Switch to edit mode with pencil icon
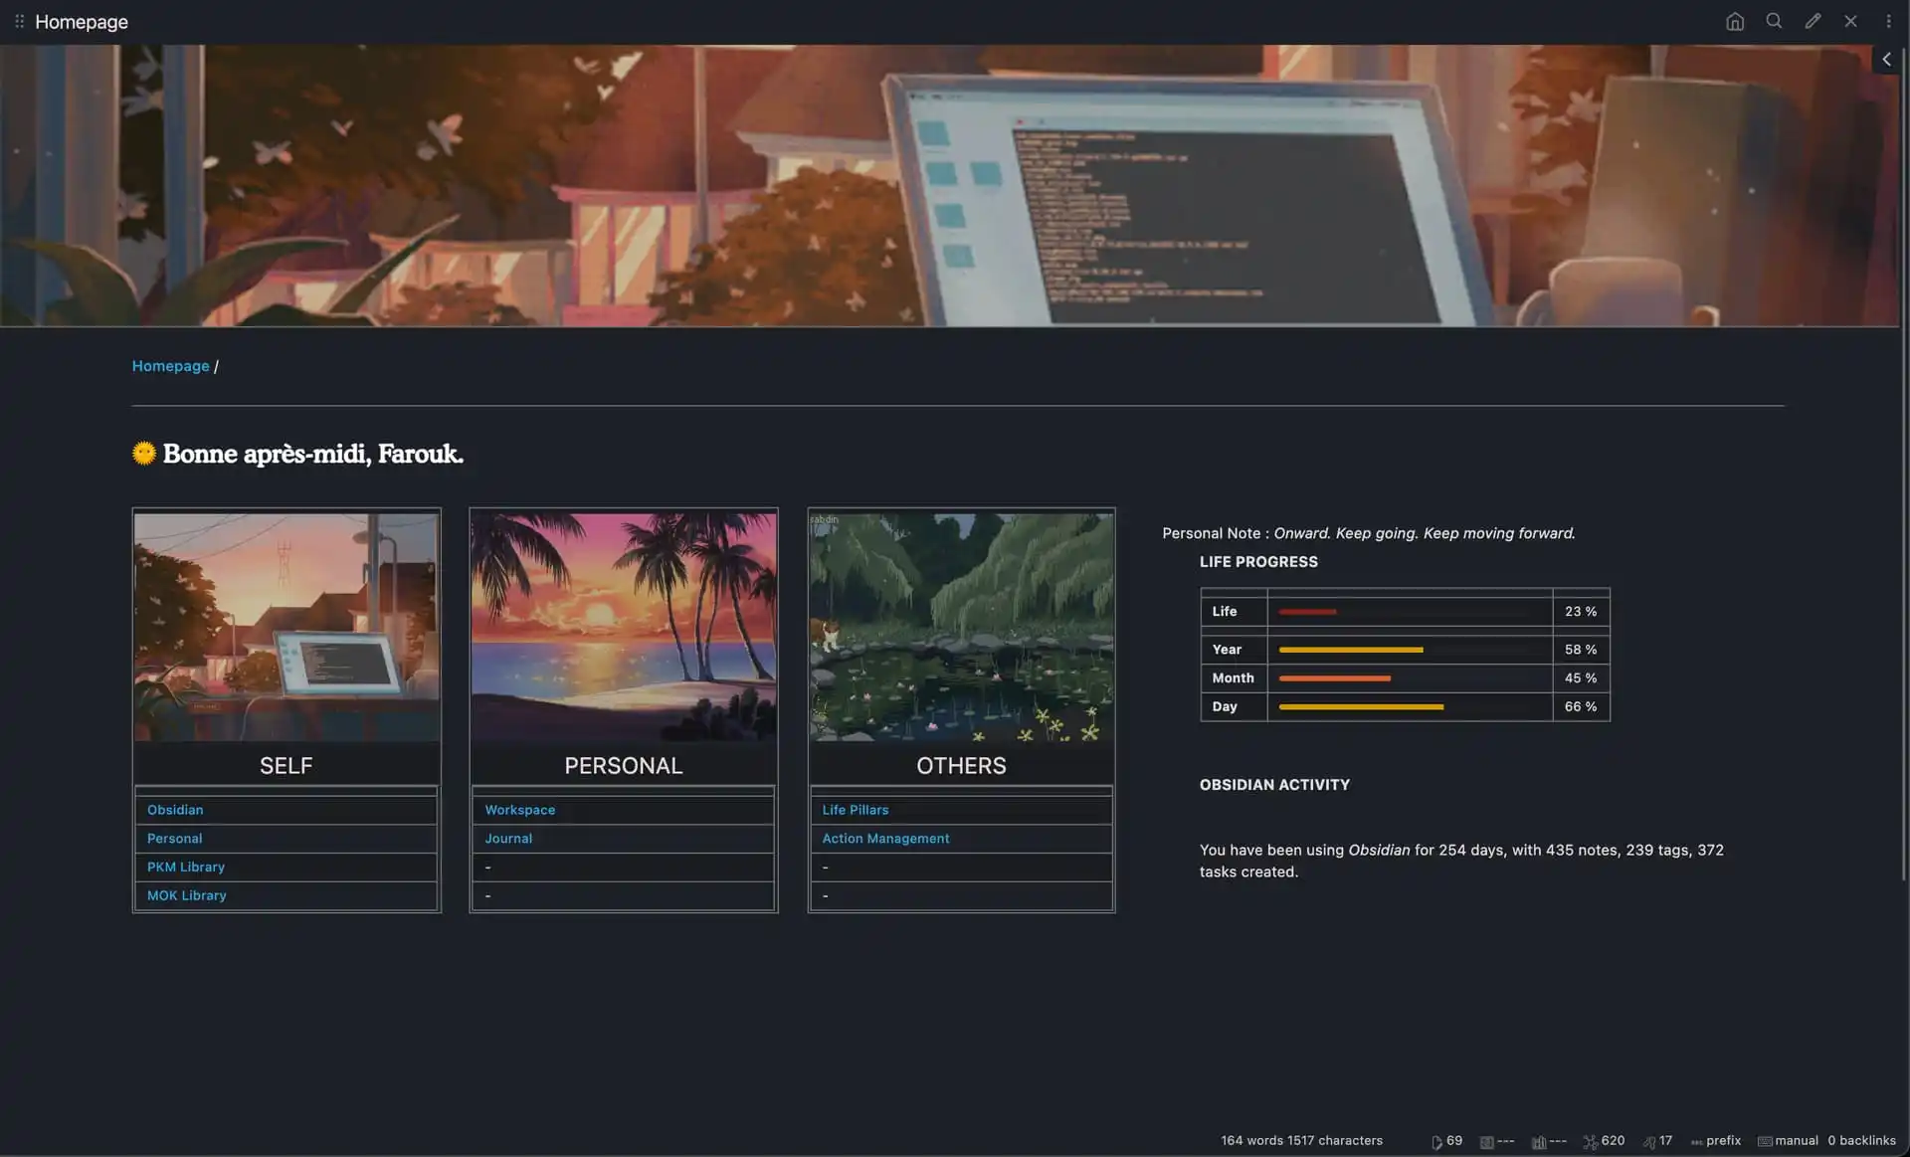Viewport: 1910px width, 1157px height. pos(1813,21)
